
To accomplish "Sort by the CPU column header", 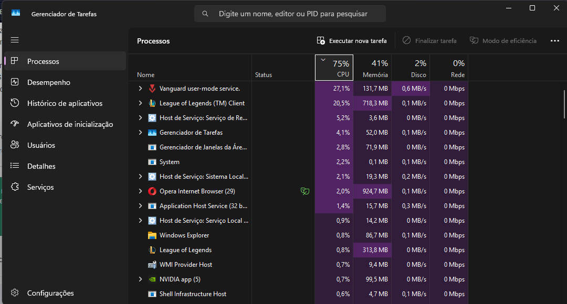I will click(x=334, y=68).
